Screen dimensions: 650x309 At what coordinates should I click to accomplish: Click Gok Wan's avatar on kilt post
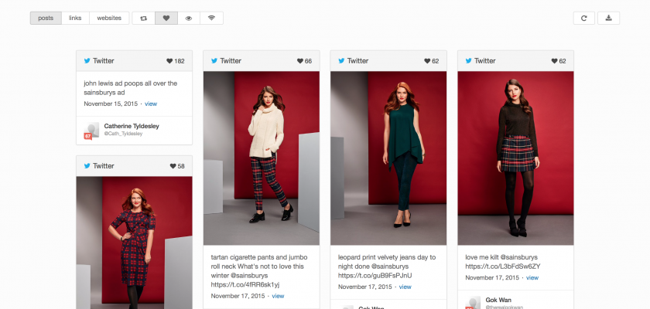pyautogui.click(x=474, y=303)
